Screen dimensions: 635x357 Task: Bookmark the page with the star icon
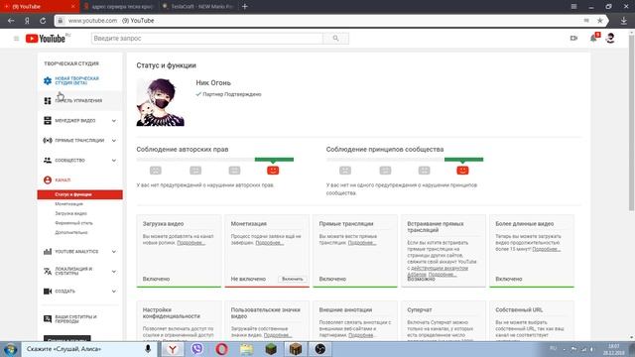(600, 20)
